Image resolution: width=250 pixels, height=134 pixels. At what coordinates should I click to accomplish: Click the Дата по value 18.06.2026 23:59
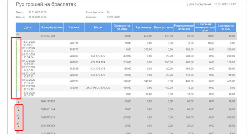(37, 17)
